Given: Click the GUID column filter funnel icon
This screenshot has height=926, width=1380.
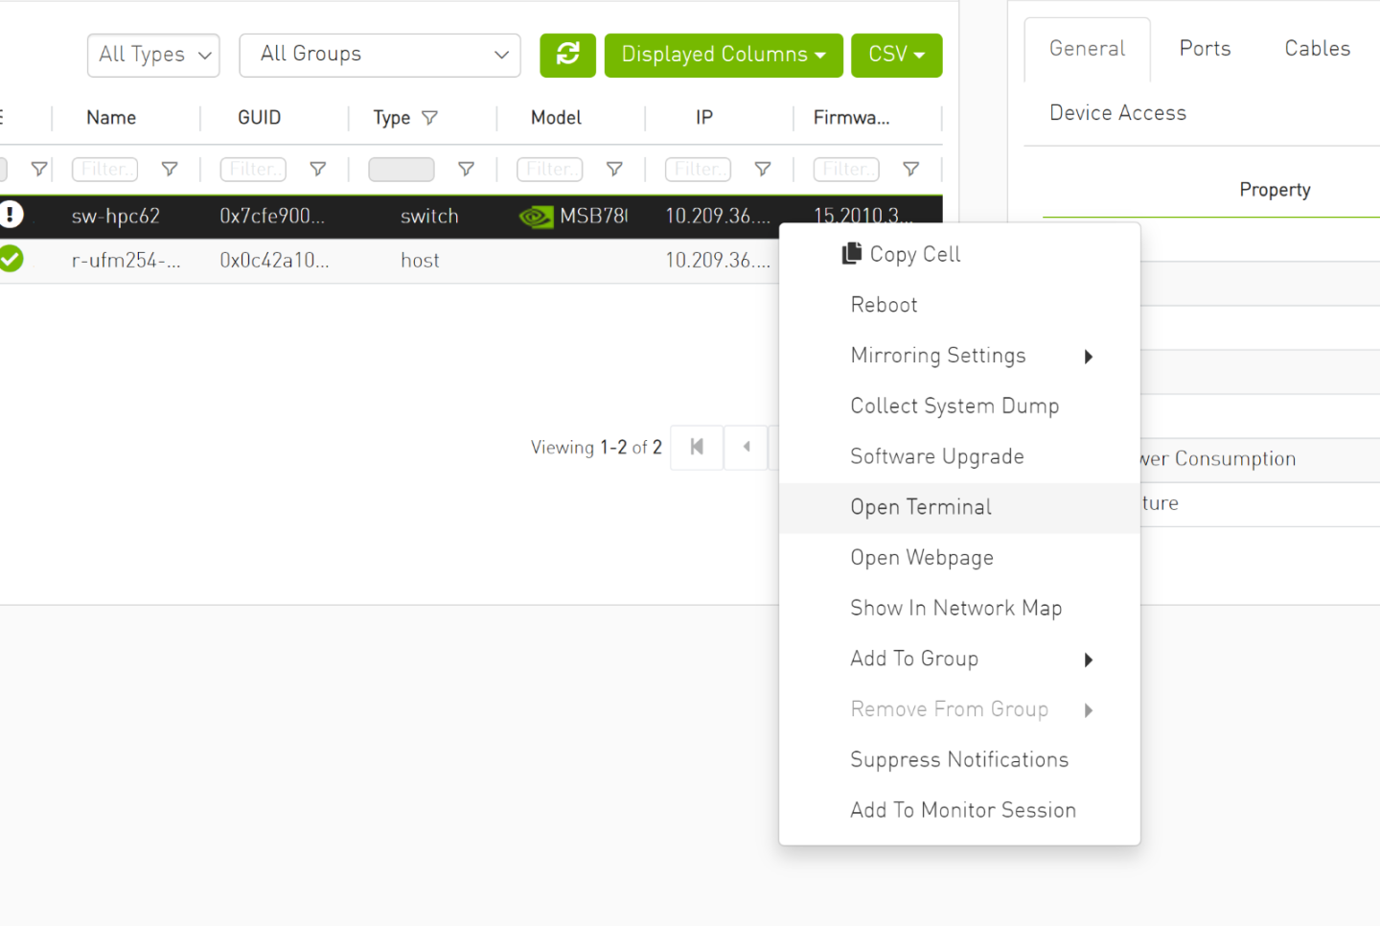Looking at the screenshot, I should click(318, 170).
